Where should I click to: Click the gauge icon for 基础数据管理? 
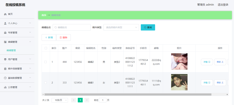click(5, 78)
